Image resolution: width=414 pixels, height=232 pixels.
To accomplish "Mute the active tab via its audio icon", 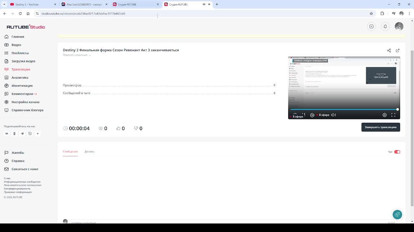I will (x=204, y=4).
